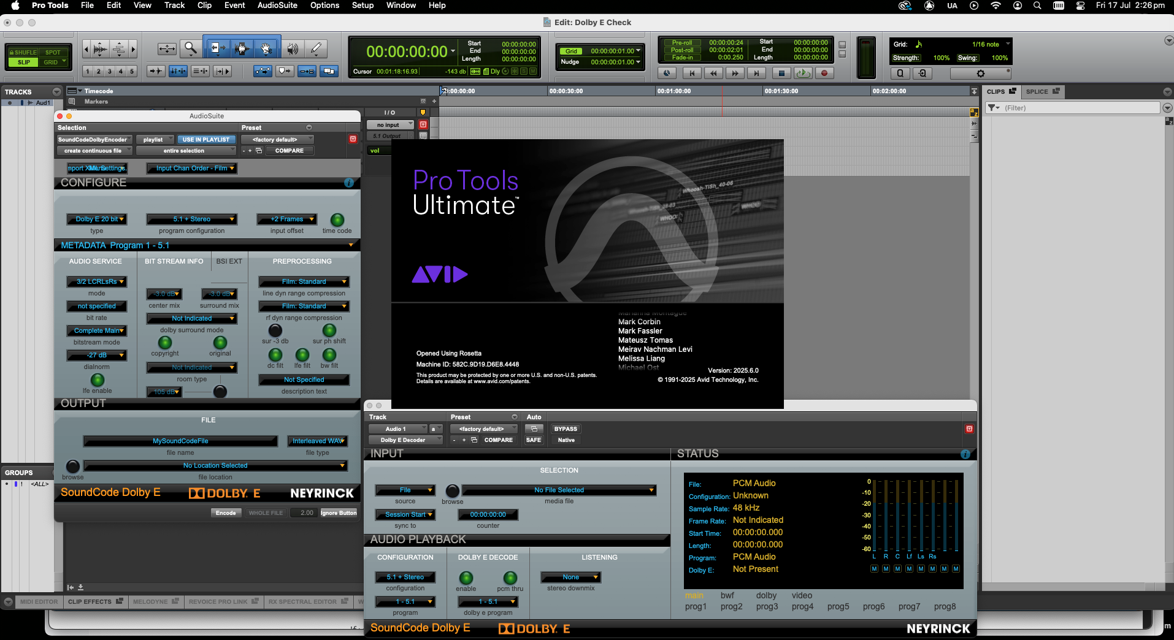Click the Rewind transport button
1174x640 pixels.
coord(713,73)
